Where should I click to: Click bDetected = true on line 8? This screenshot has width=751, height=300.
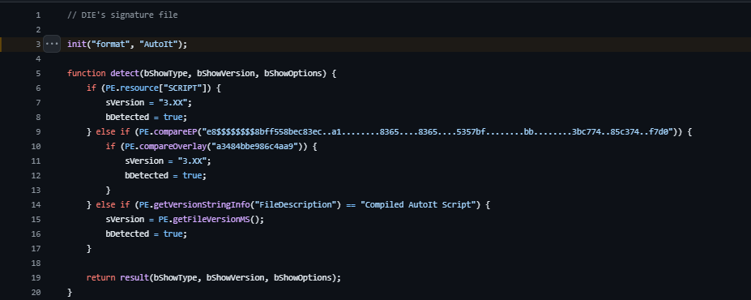pyautogui.click(x=147, y=117)
